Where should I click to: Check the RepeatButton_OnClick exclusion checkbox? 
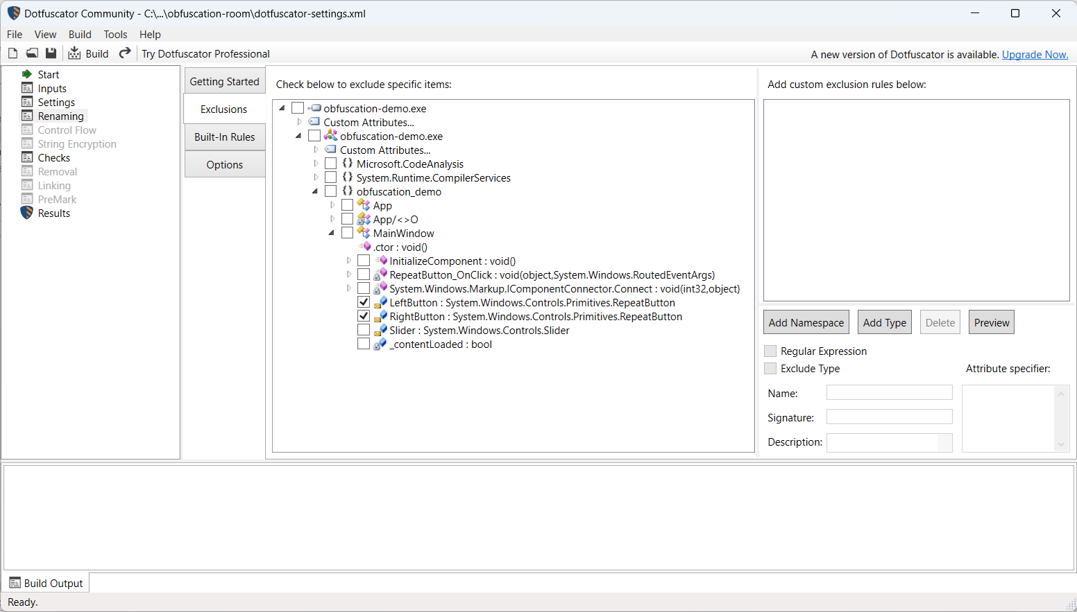[364, 274]
